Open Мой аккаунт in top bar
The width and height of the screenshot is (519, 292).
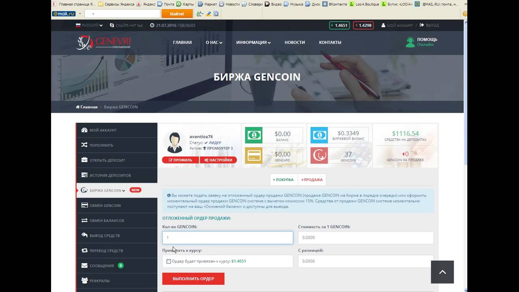tap(397, 25)
